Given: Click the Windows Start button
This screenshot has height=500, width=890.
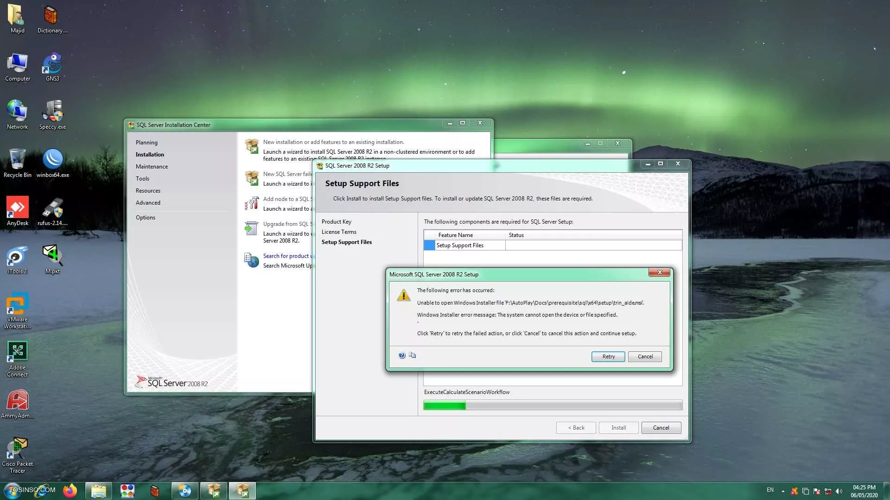Looking at the screenshot, I should pos(13,491).
